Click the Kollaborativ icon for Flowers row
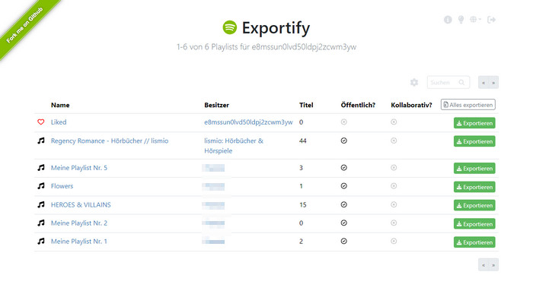 pyautogui.click(x=394, y=186)
